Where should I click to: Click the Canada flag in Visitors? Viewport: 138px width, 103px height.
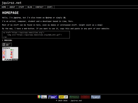coord(4,54)
